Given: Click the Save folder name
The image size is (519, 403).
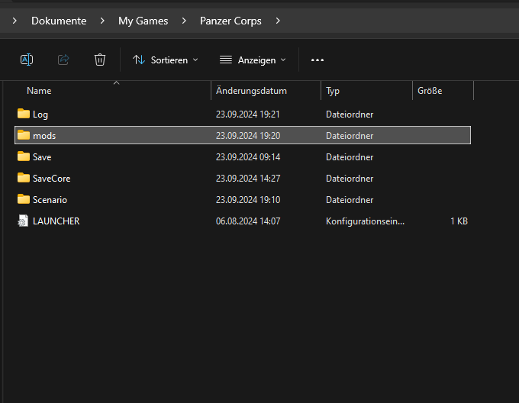Looking at the screenshot, I should pos(42,157).
